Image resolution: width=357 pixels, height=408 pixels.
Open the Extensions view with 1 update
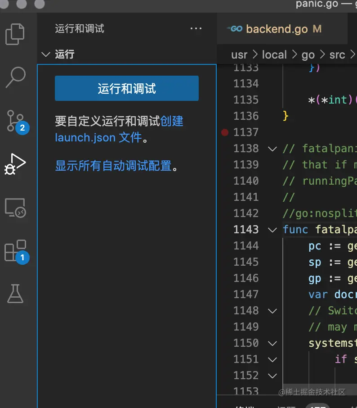[17, 252]
